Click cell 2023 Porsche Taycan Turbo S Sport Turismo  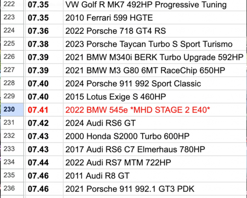click(155, 44)
